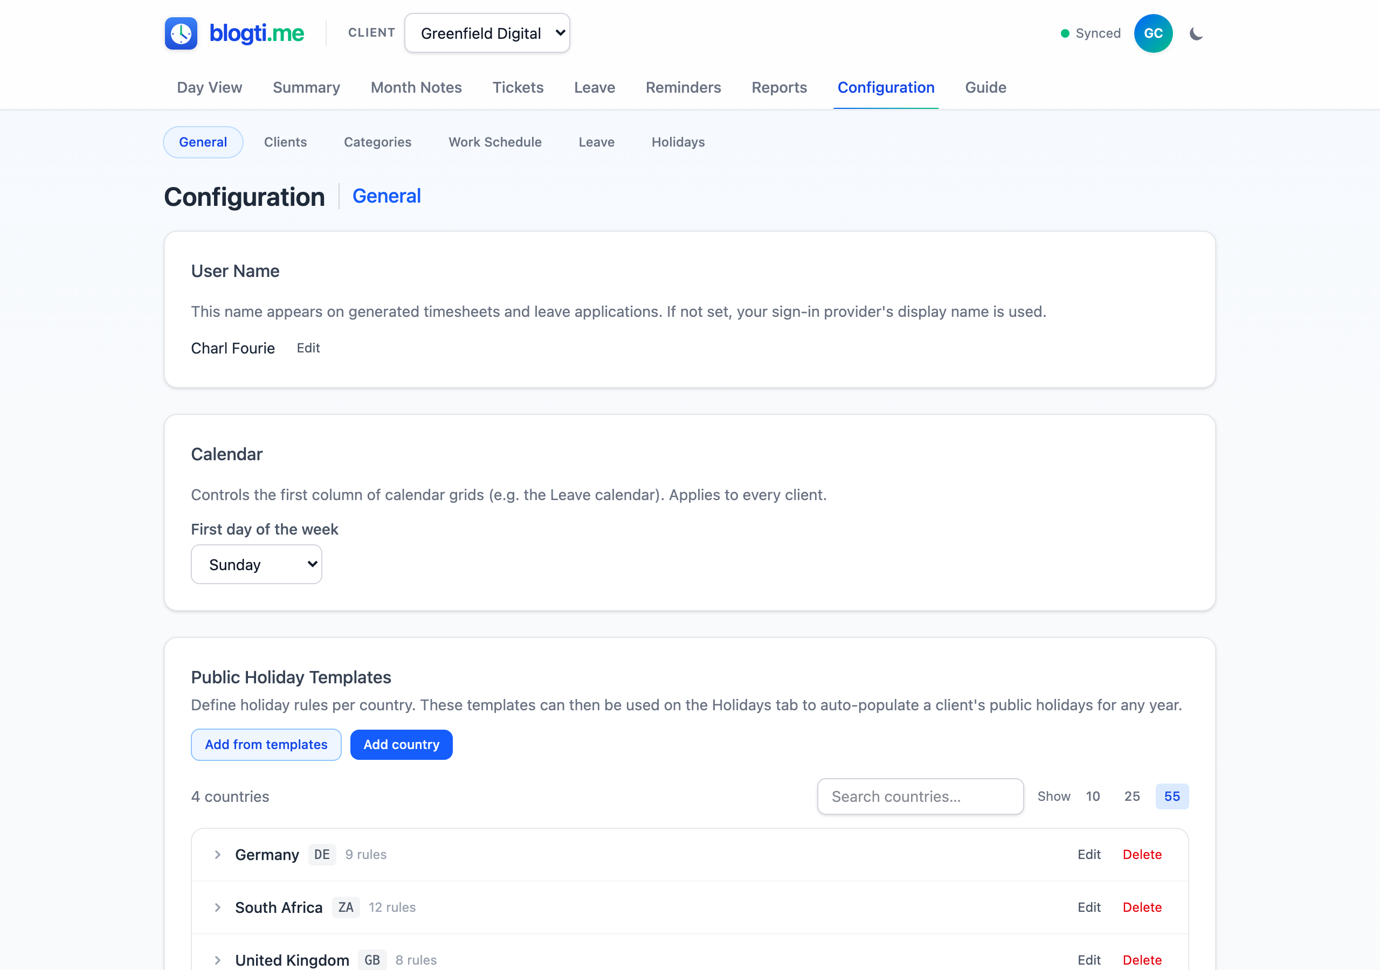Edit the United Kingdom holiday template
The width and height of the screenshot is (1380, 970).
coord(1088,960)
